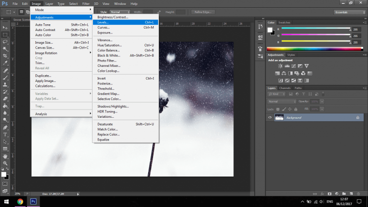Select the Eyedropper tool

(5, 63)
